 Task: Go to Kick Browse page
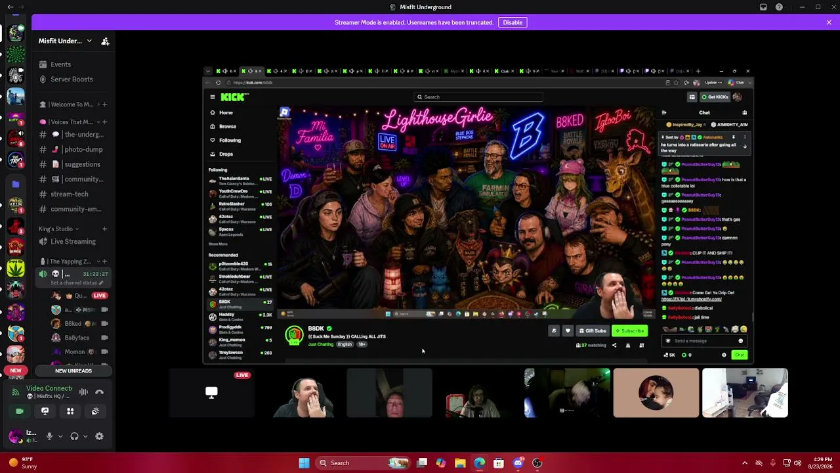227,126
